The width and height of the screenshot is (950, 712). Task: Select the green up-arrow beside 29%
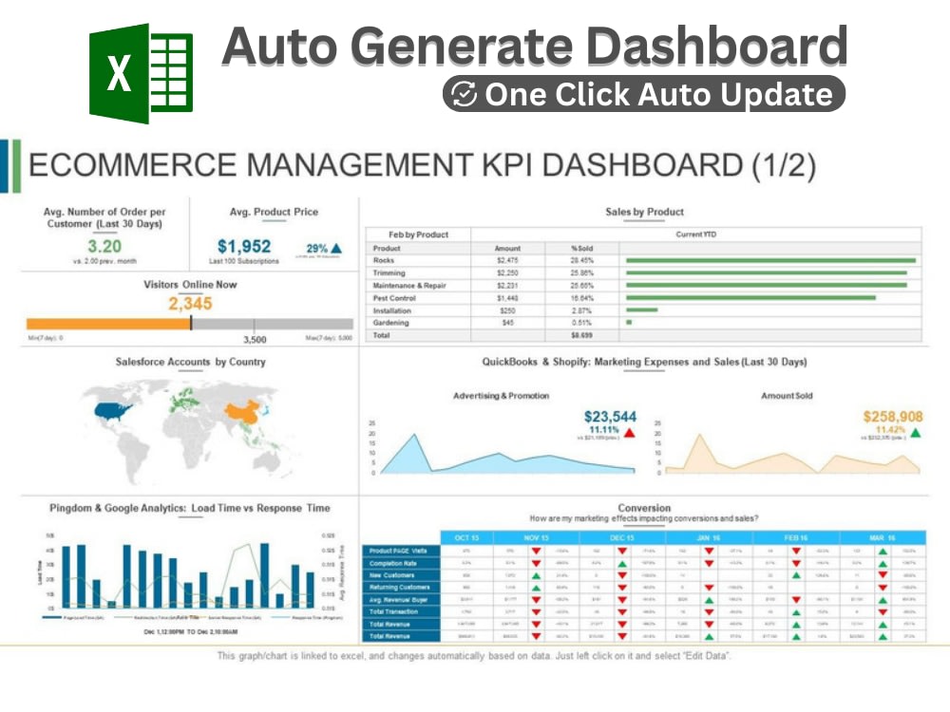pyautogui.click(x=336, y=249)
